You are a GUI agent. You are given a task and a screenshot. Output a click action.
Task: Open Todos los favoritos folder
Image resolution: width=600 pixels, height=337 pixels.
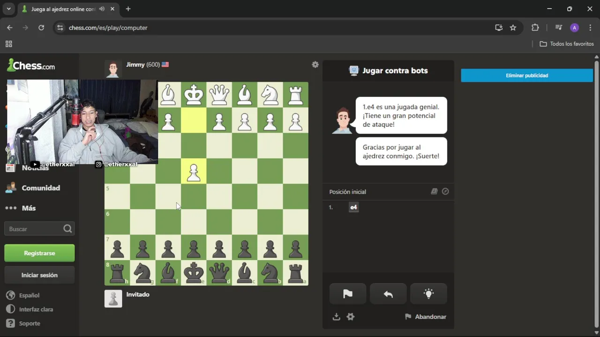pos(567,44)
